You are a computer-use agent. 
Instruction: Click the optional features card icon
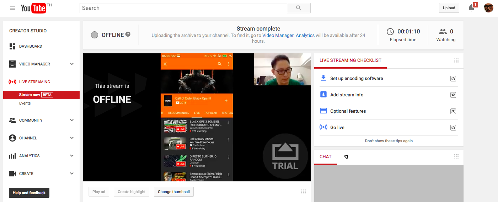pyautogui.click(x=323, y=111)
